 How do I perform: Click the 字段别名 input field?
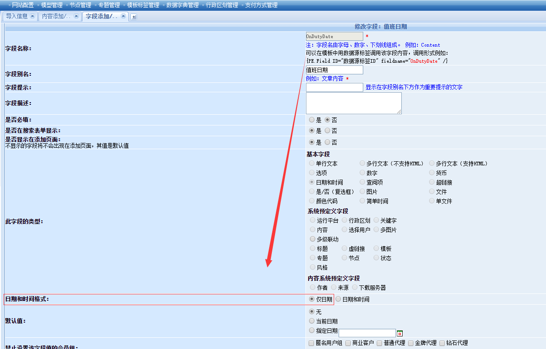[334, 70]
